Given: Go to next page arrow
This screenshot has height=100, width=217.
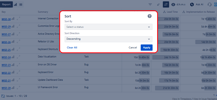Looking at the screenshot, I should tap(216, 95).
